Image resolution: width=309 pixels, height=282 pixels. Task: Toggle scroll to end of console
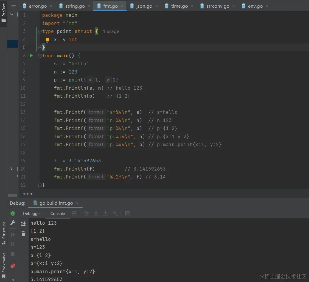pos(23,224)
